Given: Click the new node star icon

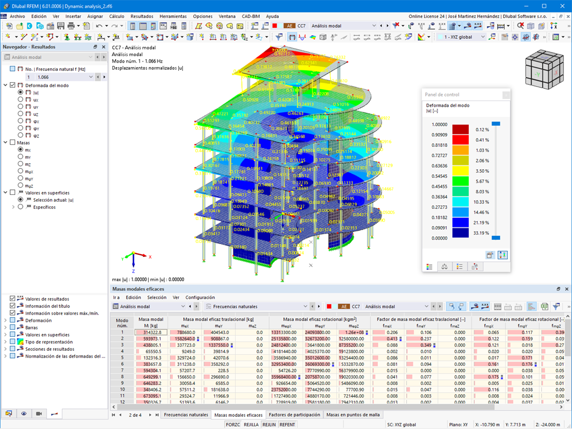Looking at the screenshot, I should point(8,37).
